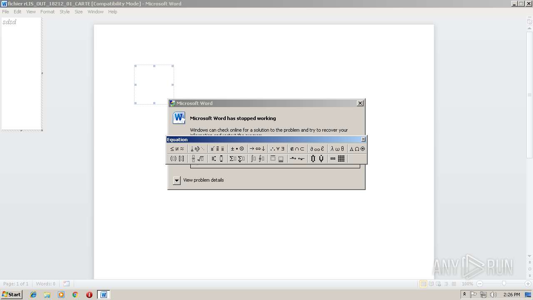
Task: Click the 2:26 PM clock
Action: pos(511,295)
